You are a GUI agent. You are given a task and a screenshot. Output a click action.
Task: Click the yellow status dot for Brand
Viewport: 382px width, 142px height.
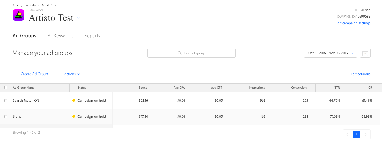click(x=74, y=117)
